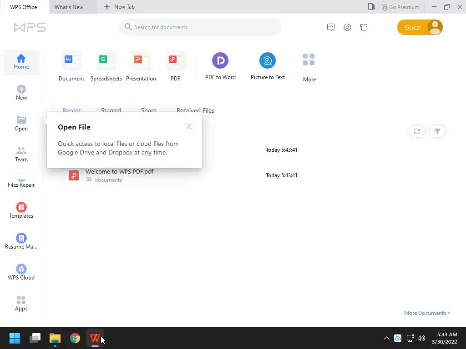Click the Guest account button

[420, 27]
